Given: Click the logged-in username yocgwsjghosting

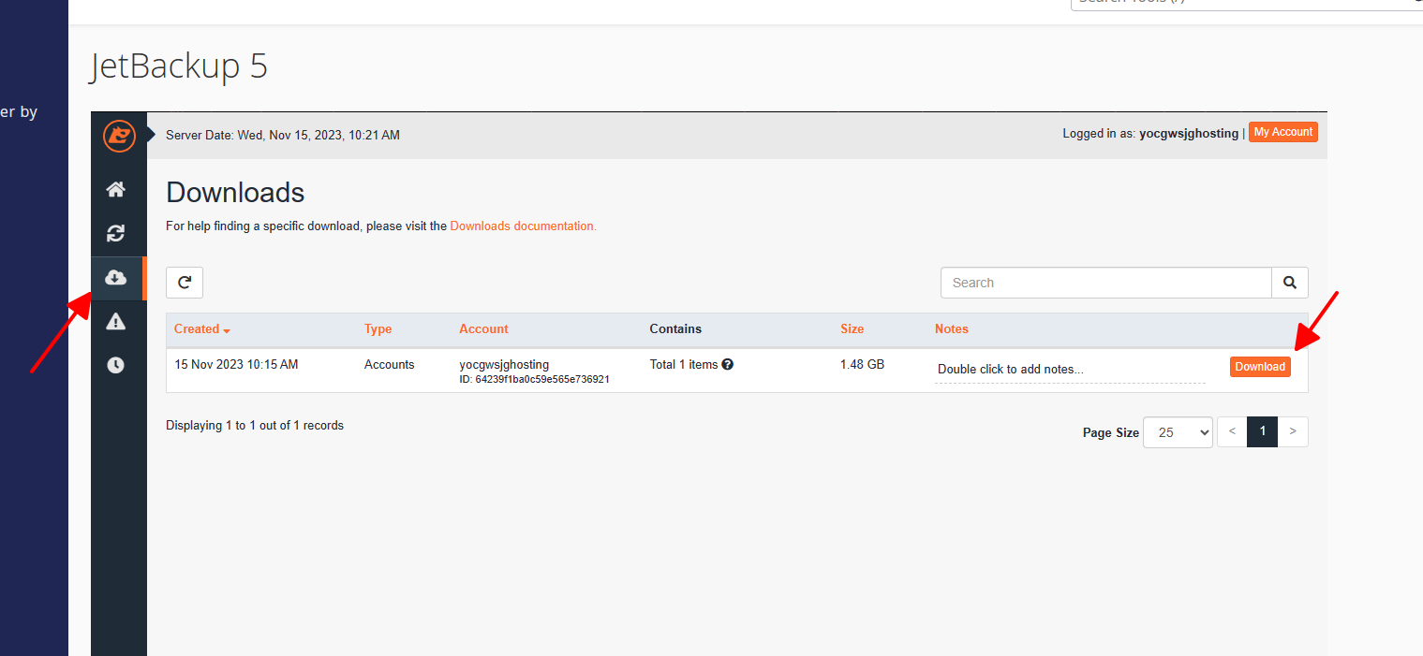Looking at the screenshot, I should pyautogui.click(x=1189, y=133).
